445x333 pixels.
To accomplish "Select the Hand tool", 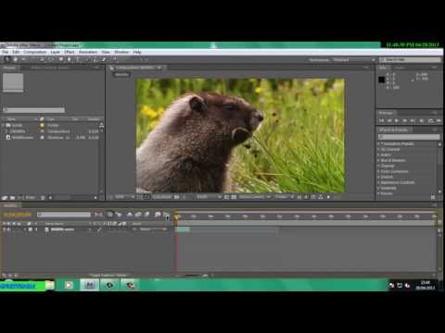I will coord(16,59).
